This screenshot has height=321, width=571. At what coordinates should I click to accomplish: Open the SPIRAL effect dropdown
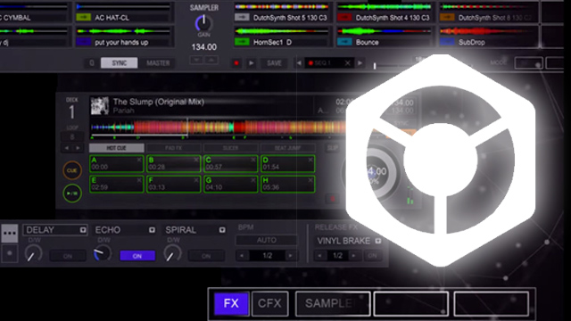[x=222, y=230]
